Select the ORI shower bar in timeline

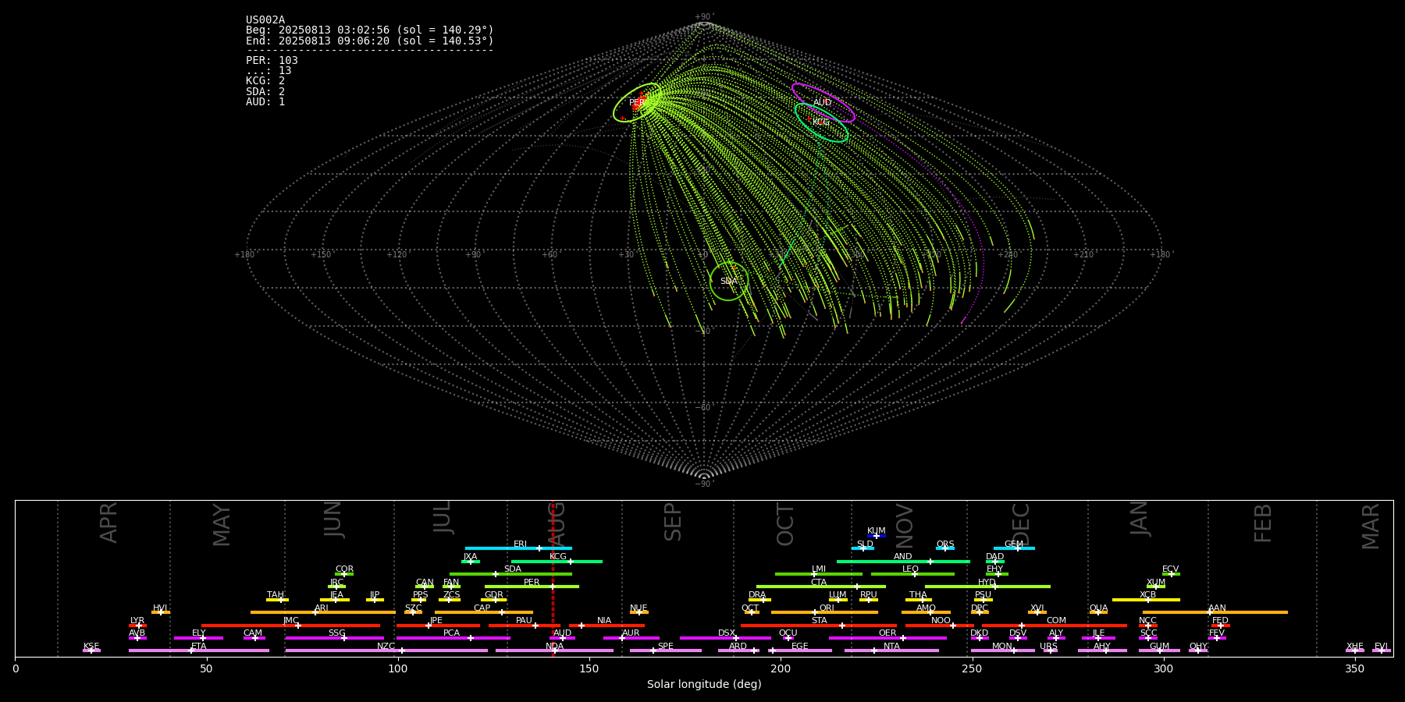coord(824,612)
